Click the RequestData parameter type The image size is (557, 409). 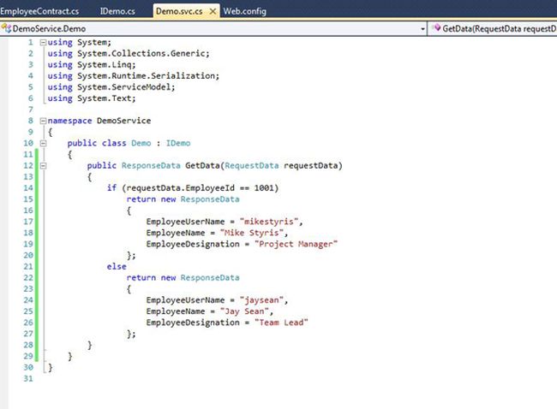tap(251, 166)
